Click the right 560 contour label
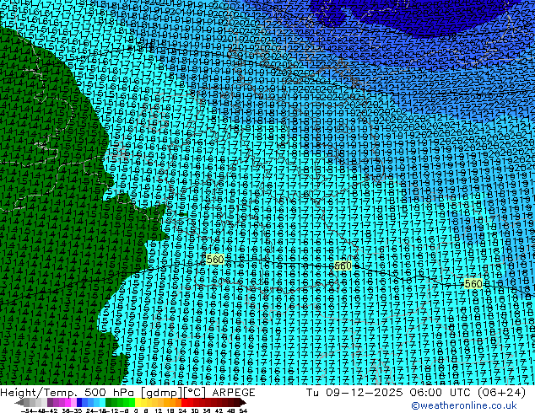This screenshot has width=535, height=413. (x=473, y=283)
